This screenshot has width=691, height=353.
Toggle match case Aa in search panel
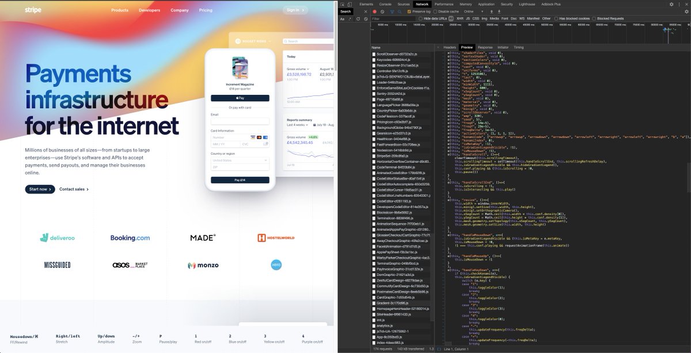[342, 18]
